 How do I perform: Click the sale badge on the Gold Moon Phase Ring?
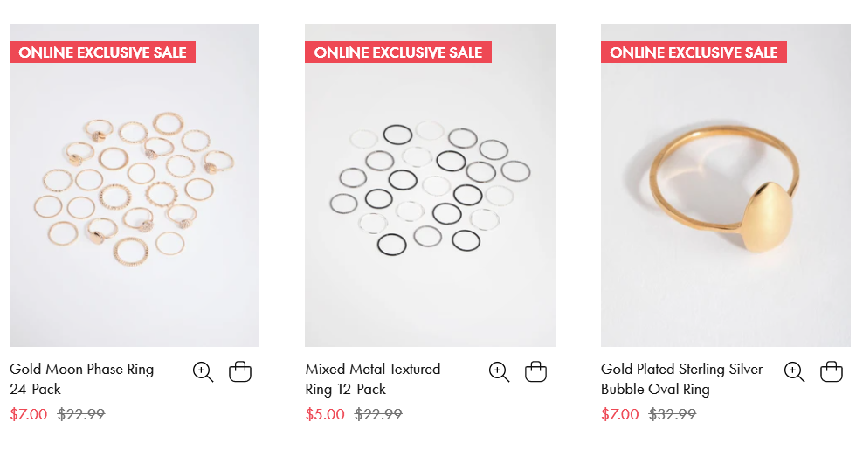tap(103, 52)
